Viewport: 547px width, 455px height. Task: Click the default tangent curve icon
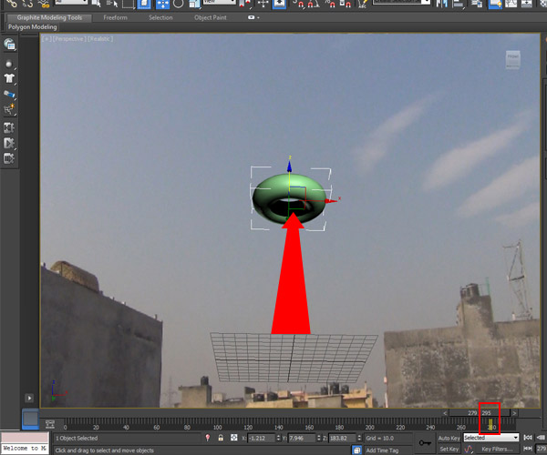point(469,449)
